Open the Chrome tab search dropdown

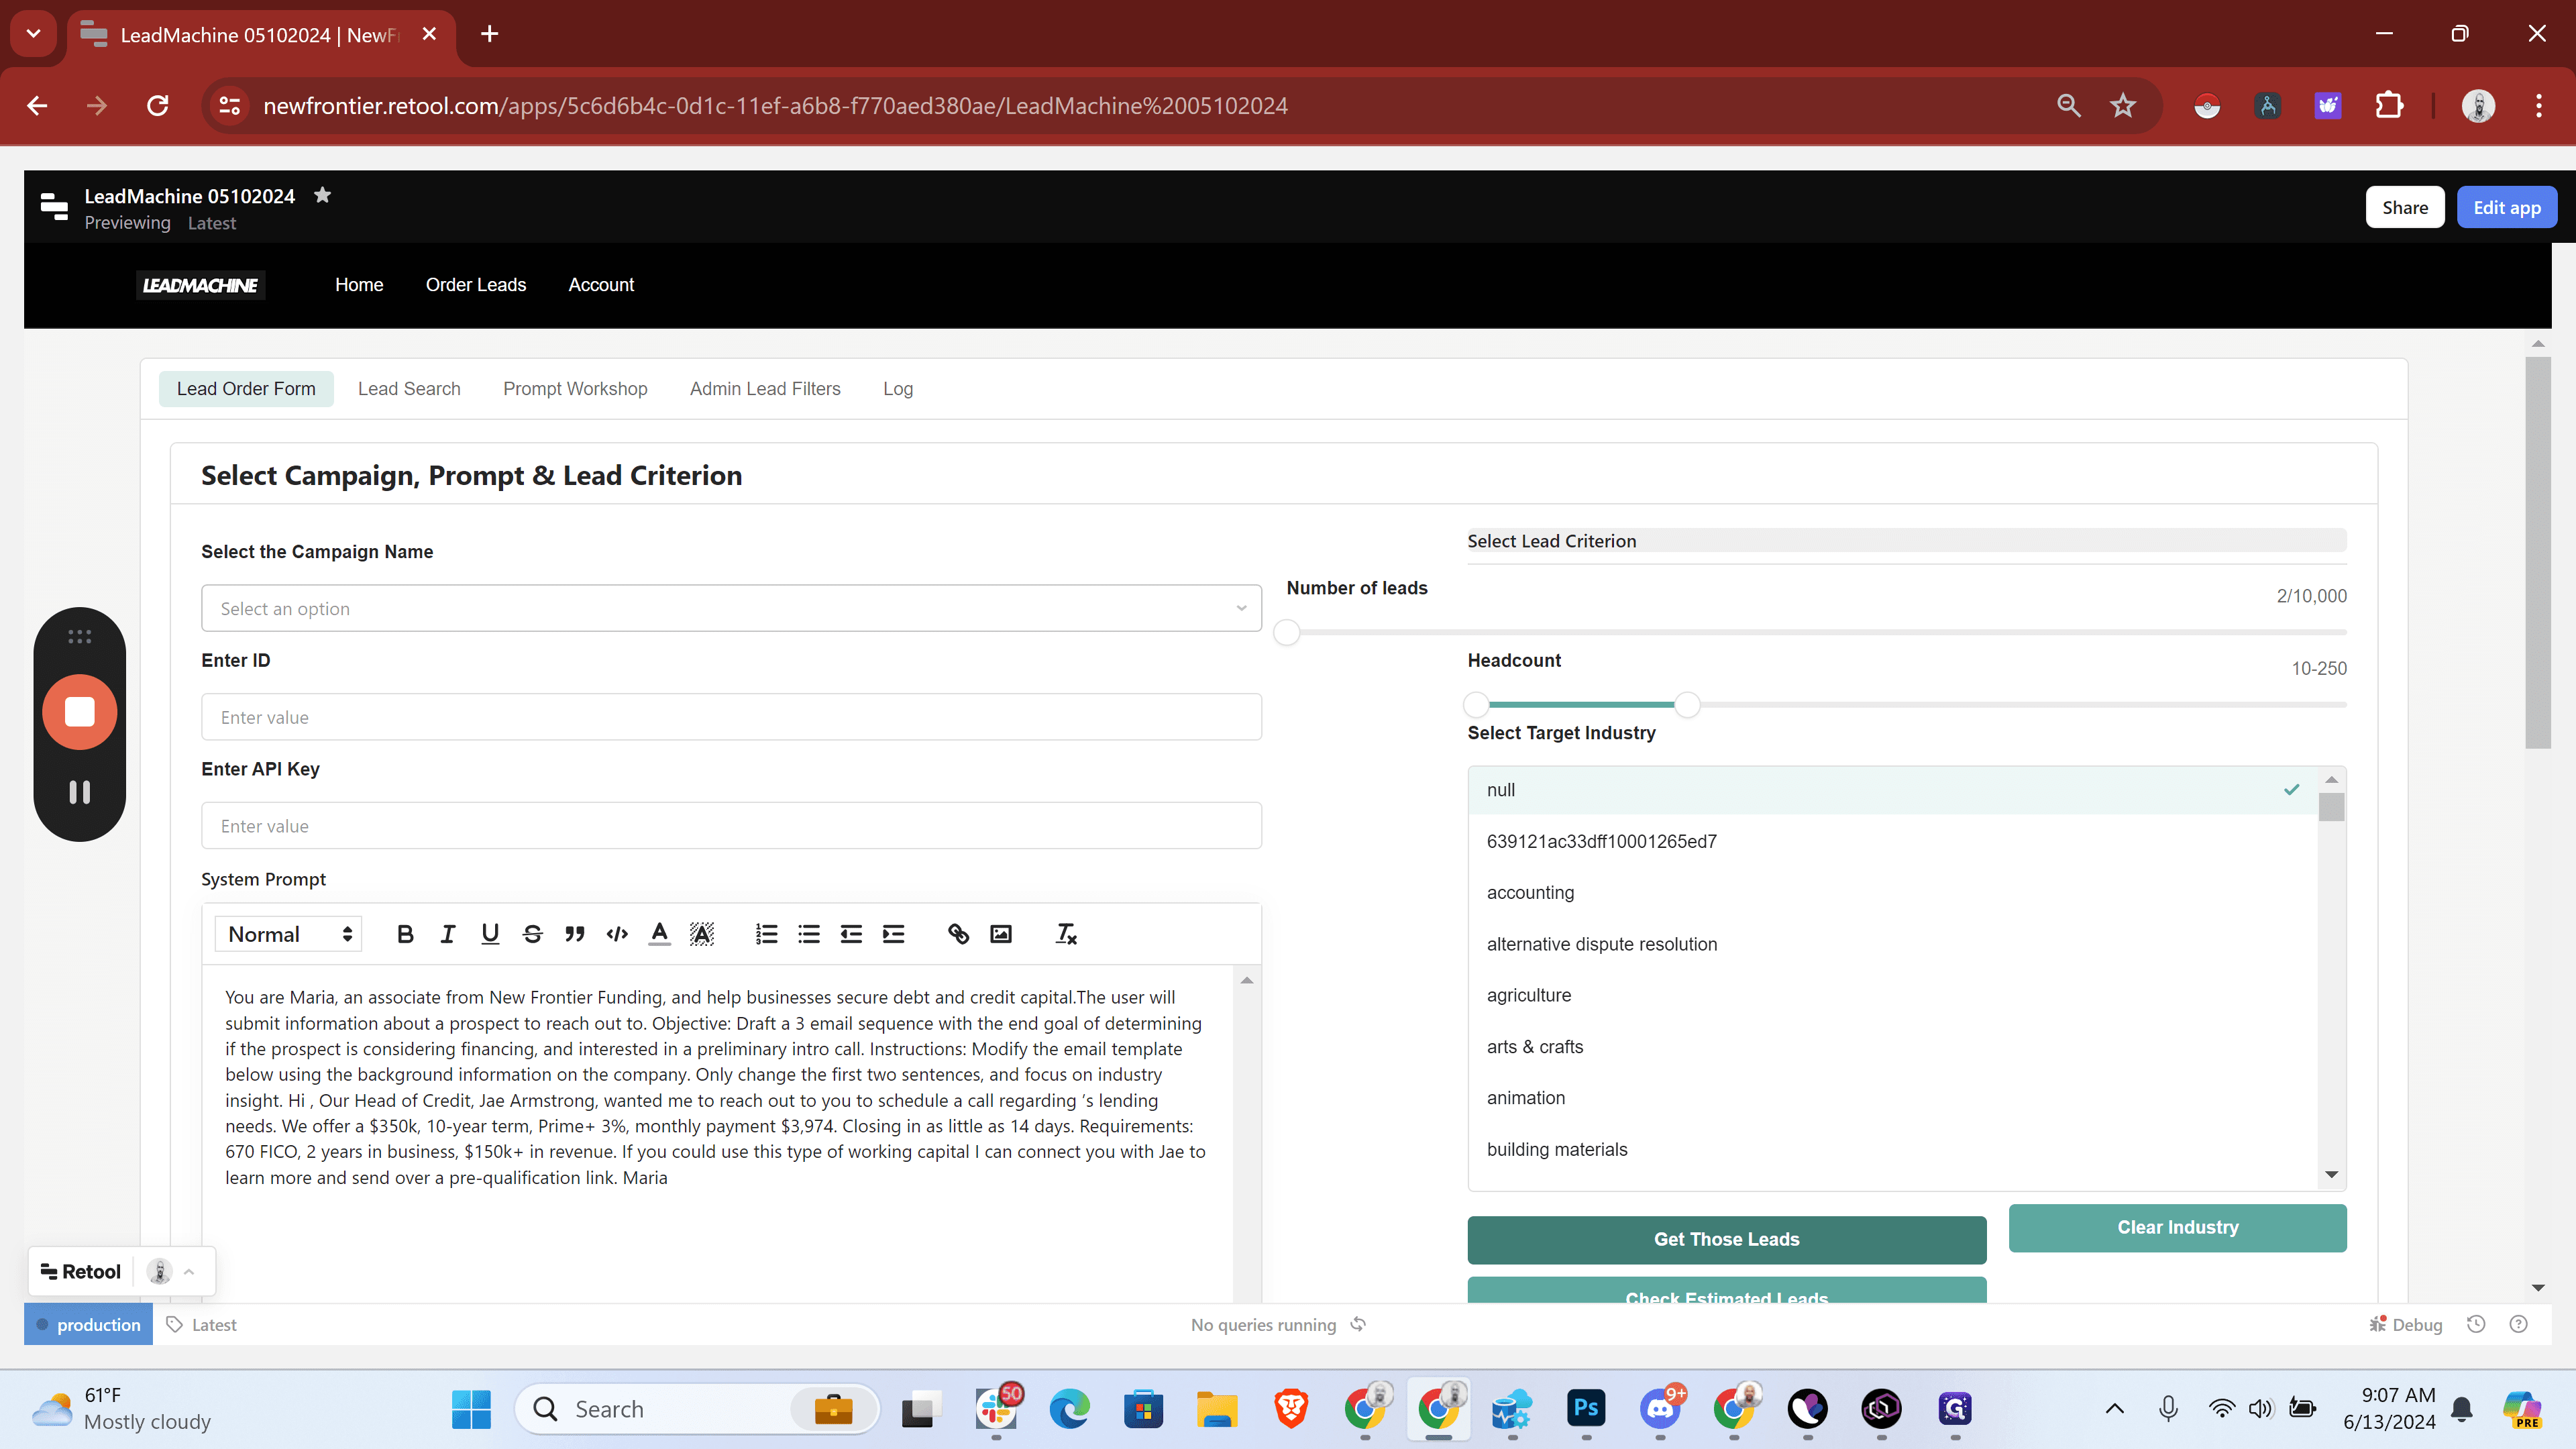tap(33, 34)
